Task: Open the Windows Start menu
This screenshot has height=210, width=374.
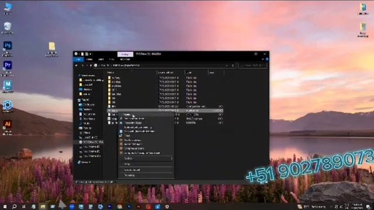Action: pos(5,206)
